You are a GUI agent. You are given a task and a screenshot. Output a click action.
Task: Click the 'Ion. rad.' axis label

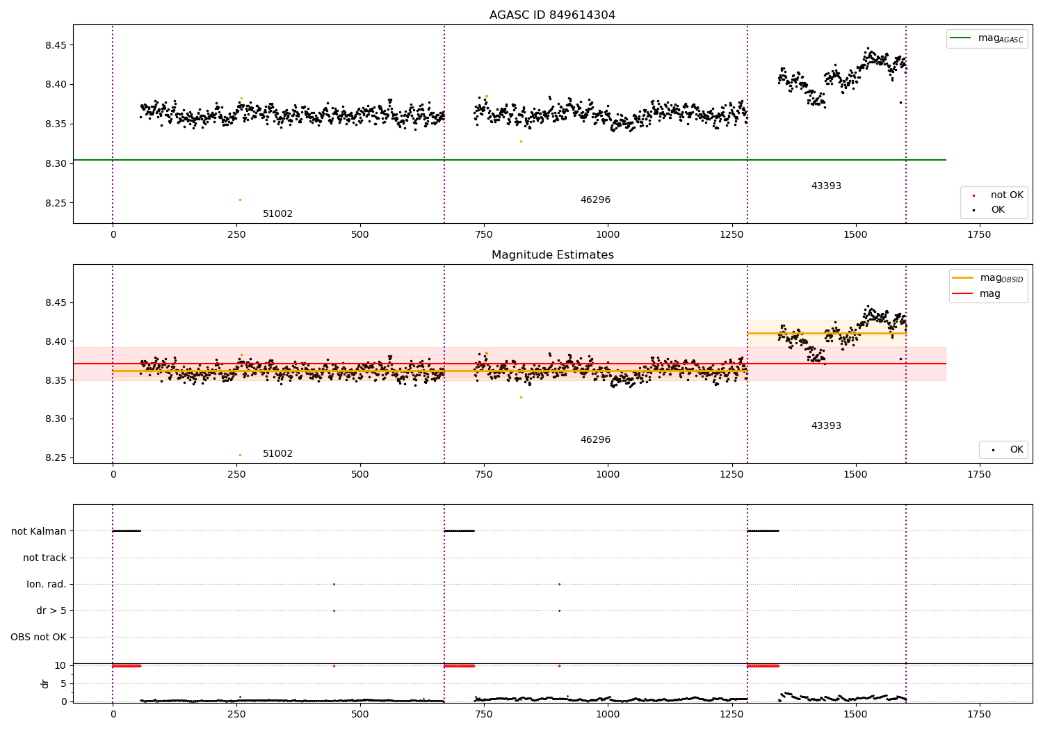point(47,584)
